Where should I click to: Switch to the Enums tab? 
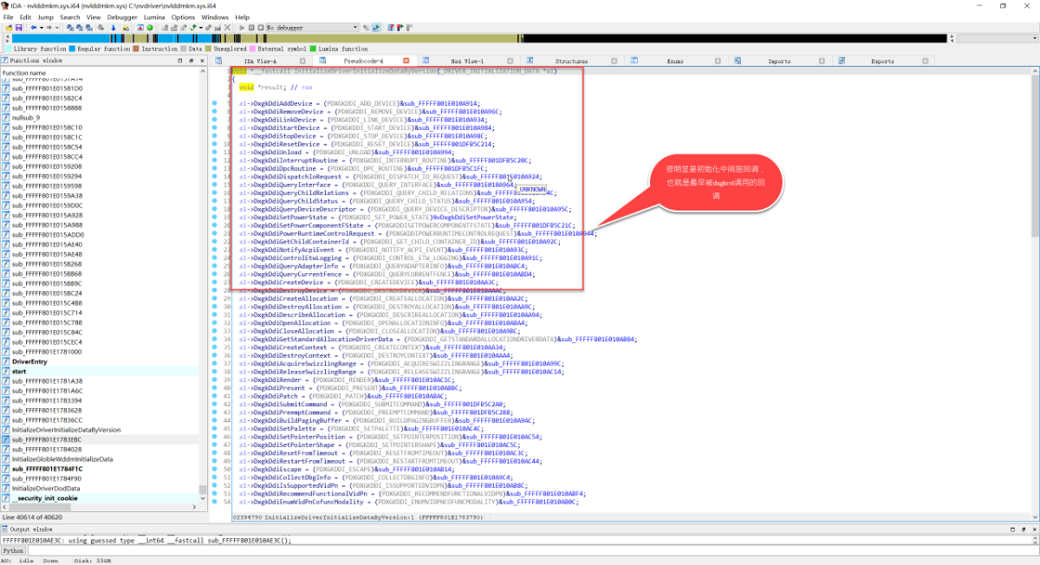tap(675, 62)
